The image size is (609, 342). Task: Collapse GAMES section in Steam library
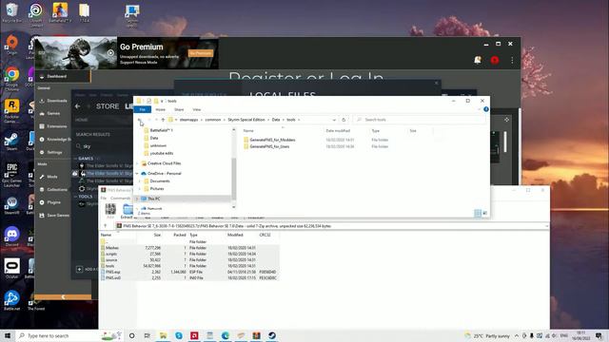tap(75, 159)
